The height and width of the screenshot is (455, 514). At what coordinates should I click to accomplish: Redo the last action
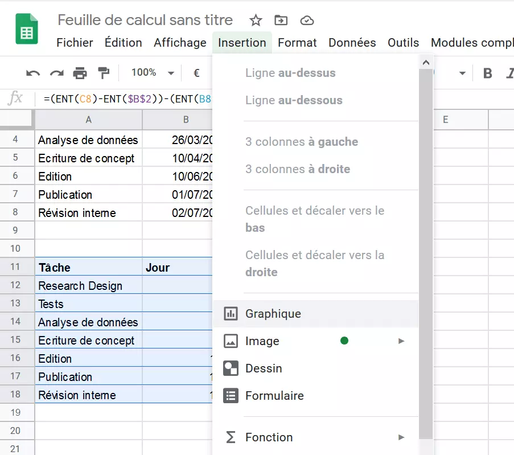point(57,73)
